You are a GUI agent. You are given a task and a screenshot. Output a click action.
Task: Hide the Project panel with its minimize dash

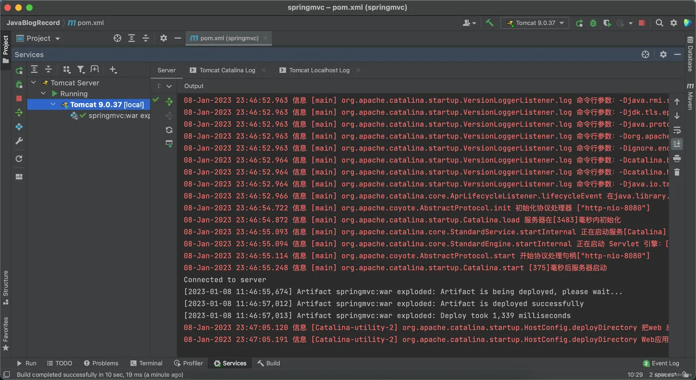click(177, 38)
